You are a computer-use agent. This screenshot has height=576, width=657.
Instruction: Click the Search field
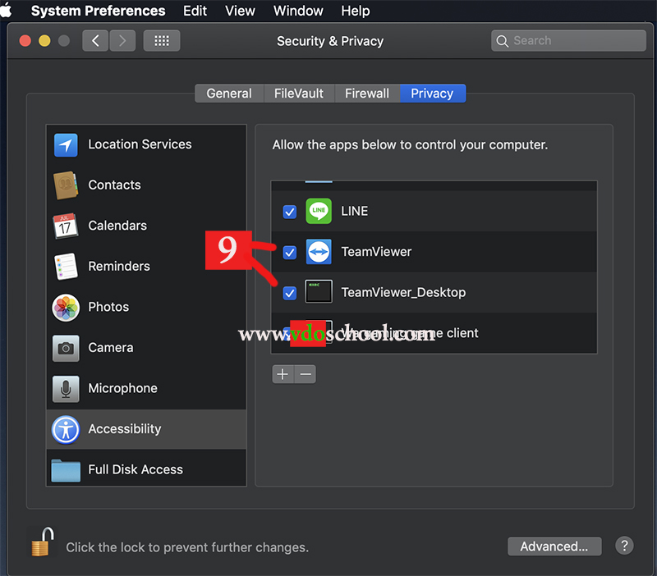pos(568,40)
